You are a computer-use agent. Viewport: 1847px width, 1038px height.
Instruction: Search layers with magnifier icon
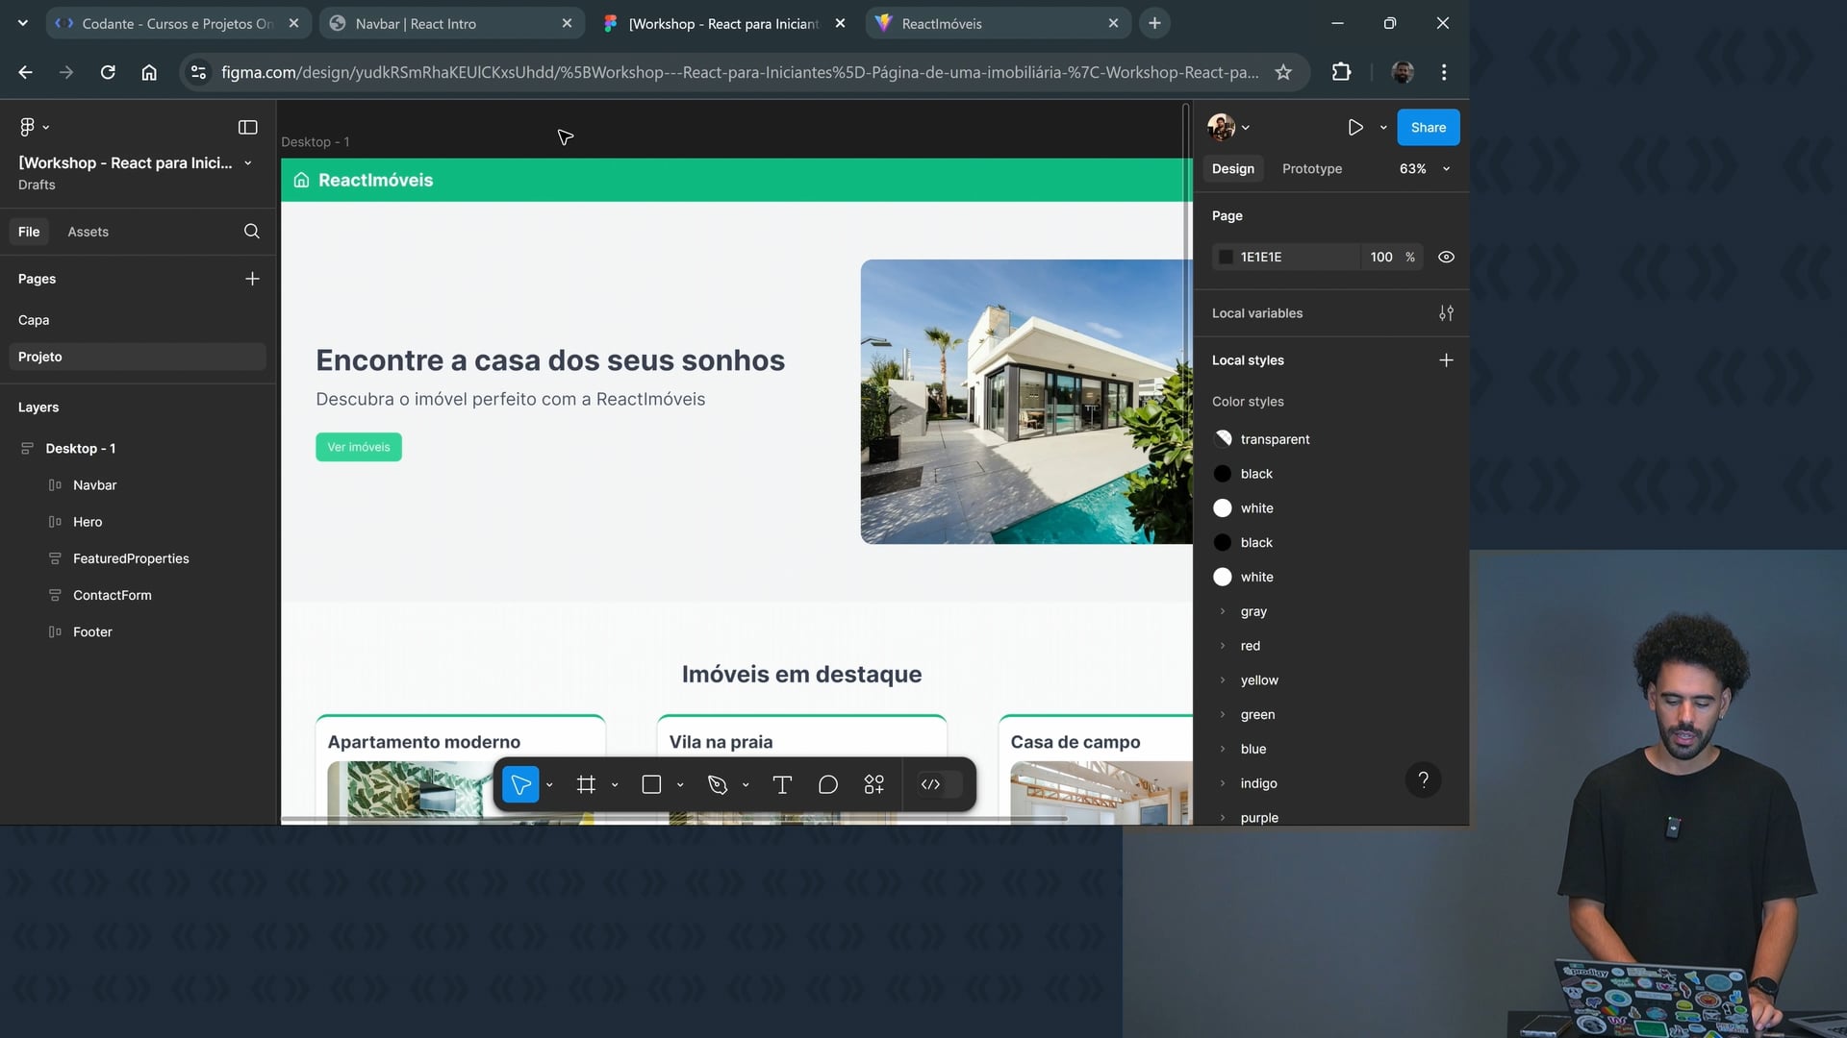point(252,232)
